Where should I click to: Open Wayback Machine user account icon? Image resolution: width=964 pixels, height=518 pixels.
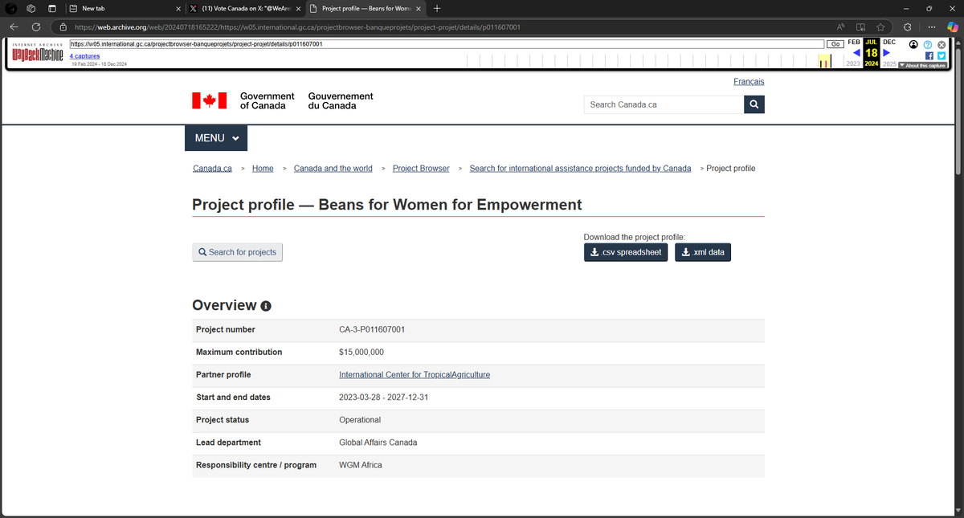coord(913,44)
